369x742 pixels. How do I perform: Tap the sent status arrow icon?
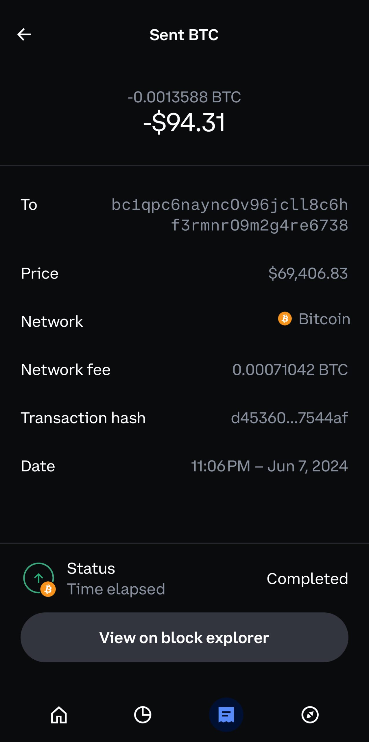pyautogui.click(x=39, y=578)
